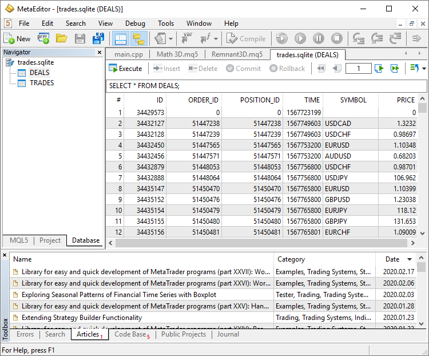Open file with the folder icon

62,38
